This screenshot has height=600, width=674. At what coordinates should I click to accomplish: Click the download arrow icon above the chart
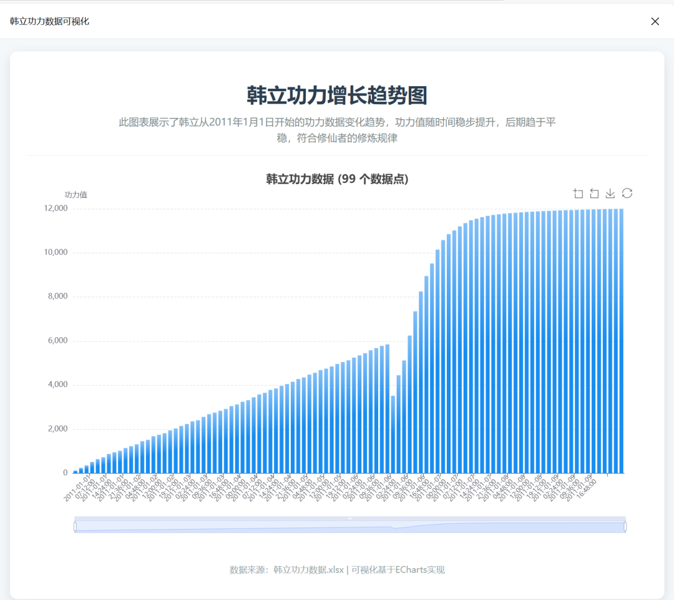coord(610,194)
